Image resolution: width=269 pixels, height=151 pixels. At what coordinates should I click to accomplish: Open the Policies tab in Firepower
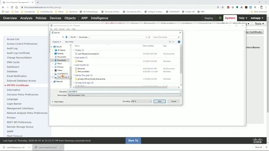pyautogui.click(x=41, y=18)
